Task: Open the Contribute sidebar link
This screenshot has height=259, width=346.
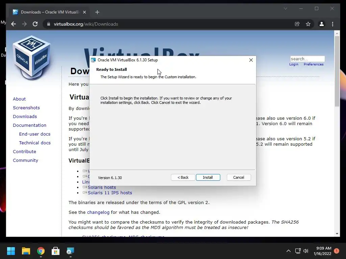Action: 24,151
